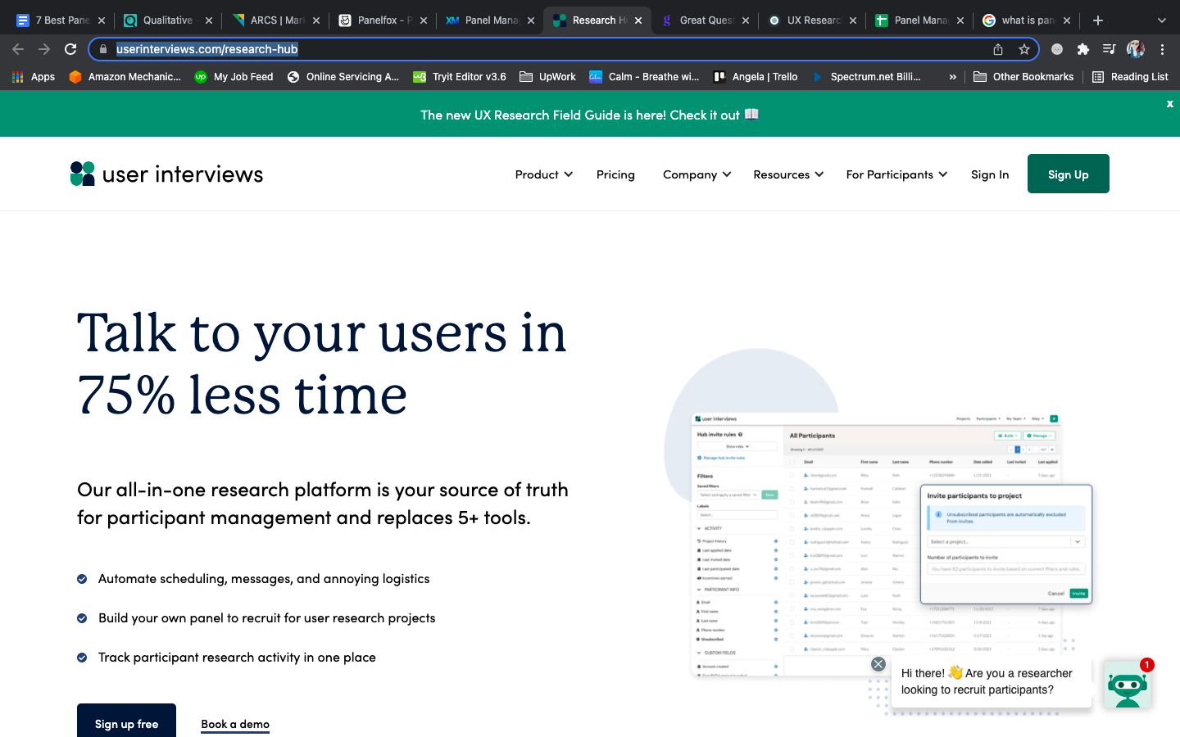Screen dimensions: 1180x737
Task: Dismiss the green announcement banner
Action: tap(1169, 104)
